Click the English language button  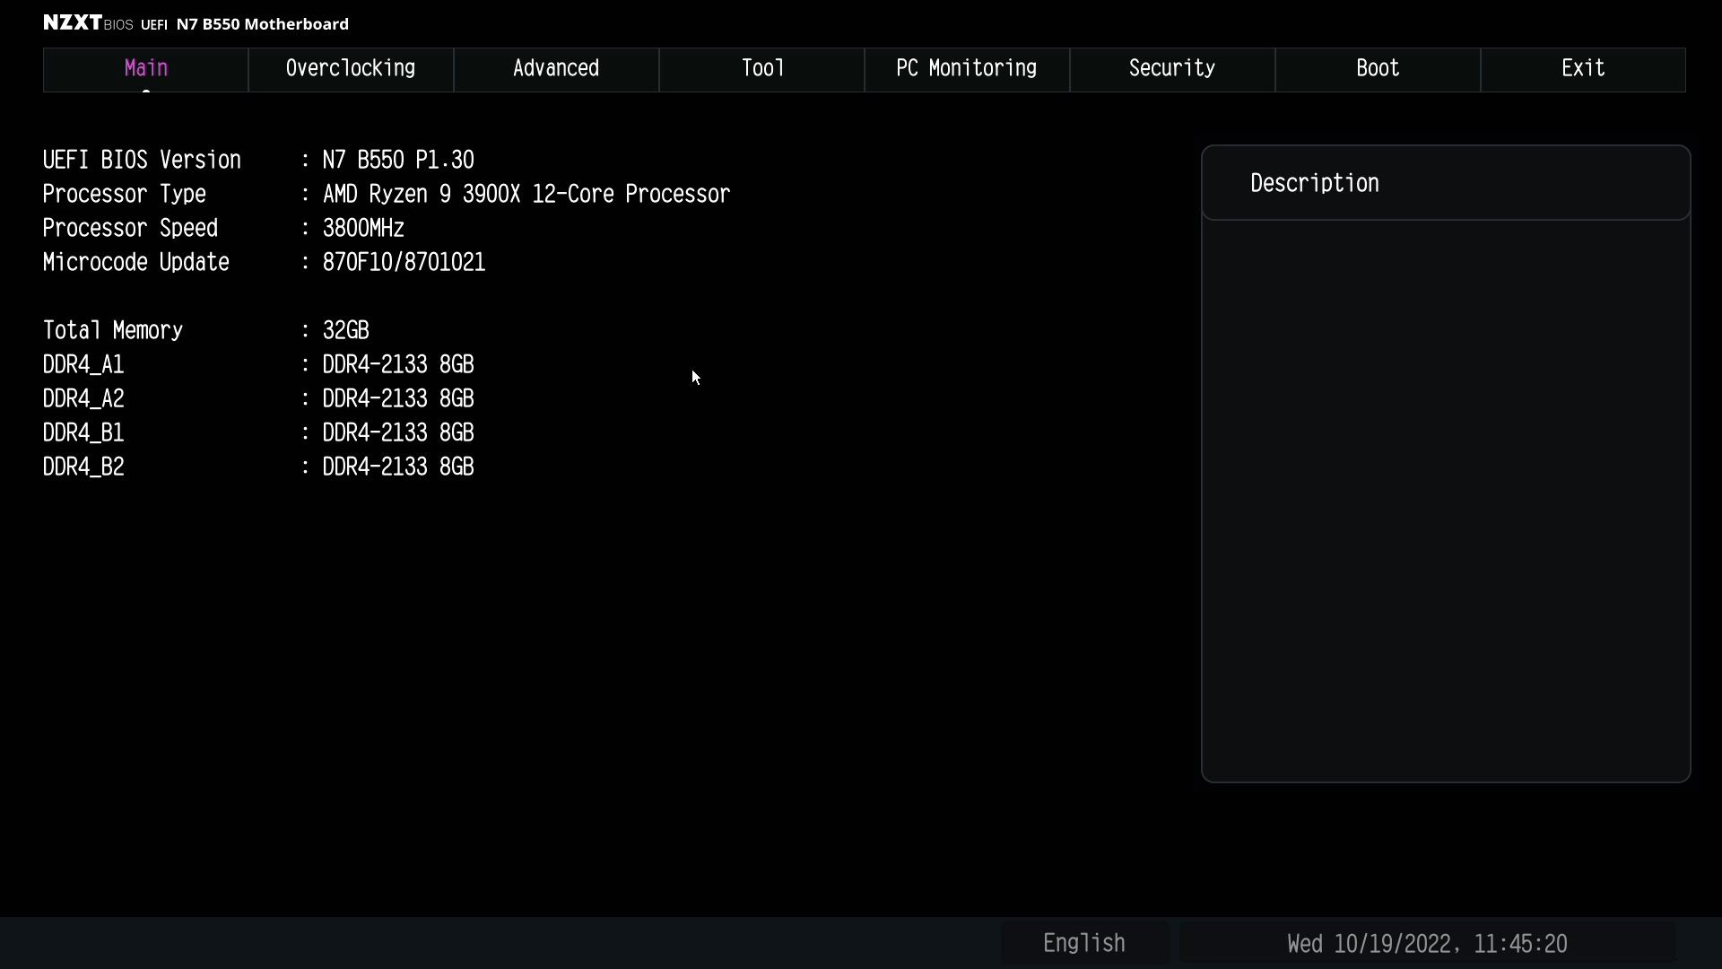(1084, 943)
